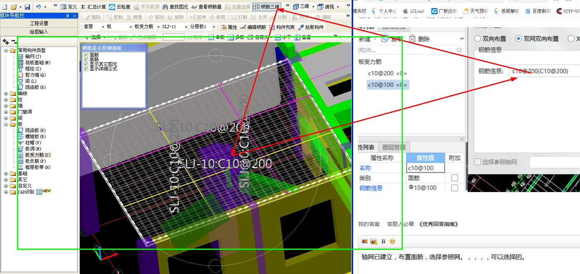This screenshot has width=580, height=274.
Task: Collapse 常用构件类型 tree node
Action: click(6, 50)
